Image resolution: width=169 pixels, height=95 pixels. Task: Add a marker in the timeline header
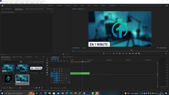point(61,61)
